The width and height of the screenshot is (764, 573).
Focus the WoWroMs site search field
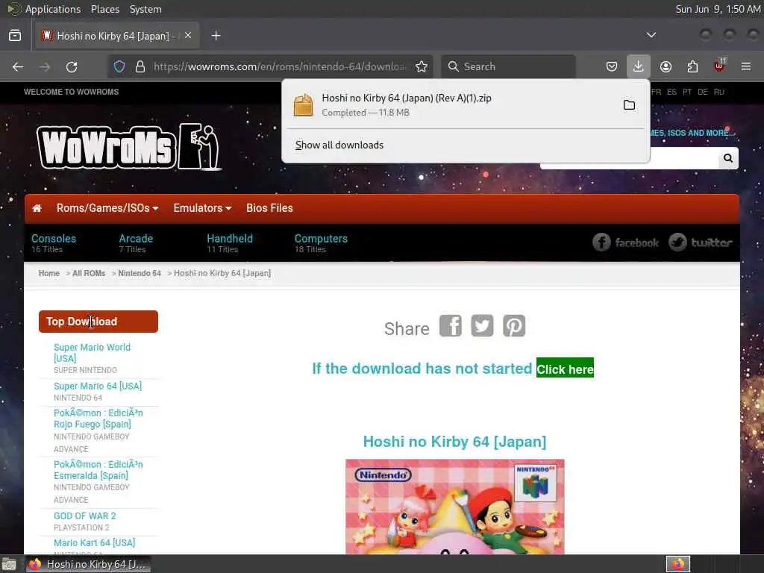tap(629, 159)
